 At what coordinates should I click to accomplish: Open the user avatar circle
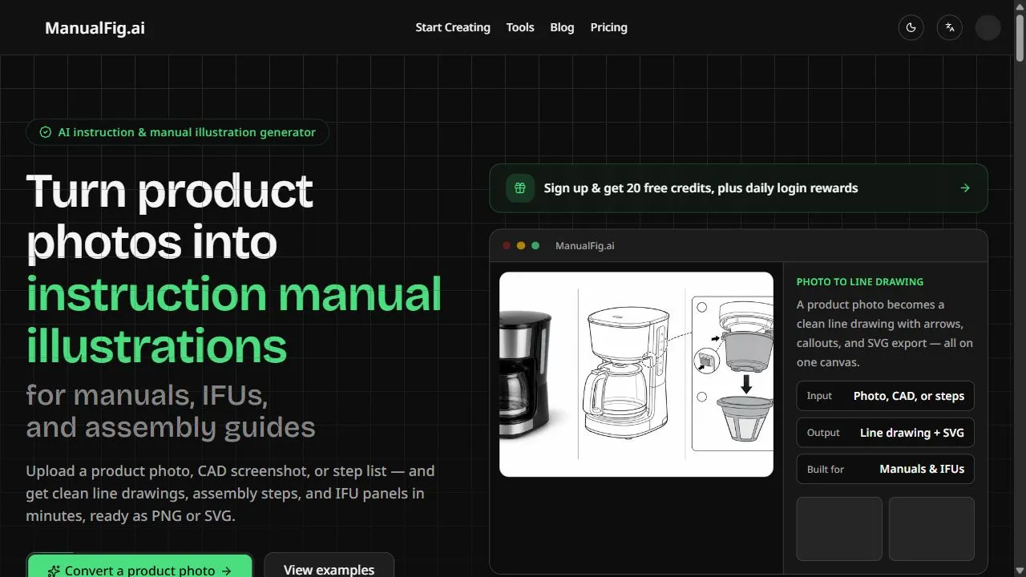tap(988, 27)
